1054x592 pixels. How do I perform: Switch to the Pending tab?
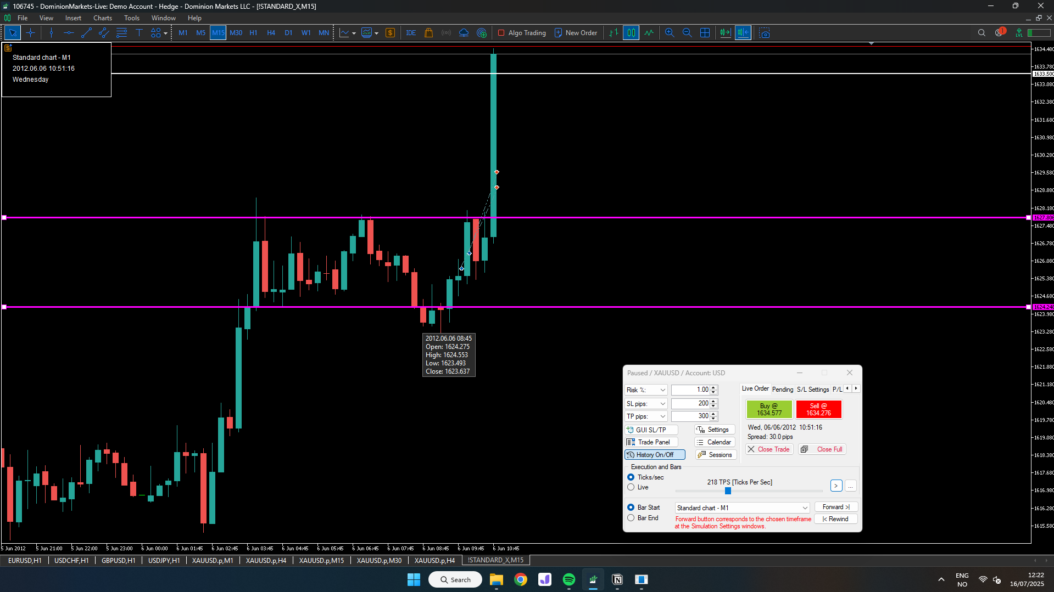pos(783,390)
